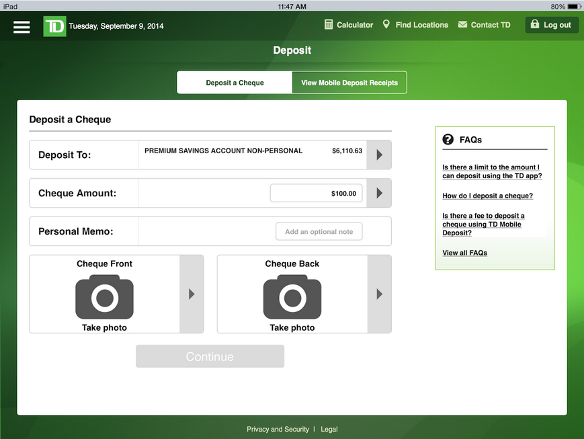Open the Calculator tool
This screenshot has height=439, width=584.
pos(349,25)
